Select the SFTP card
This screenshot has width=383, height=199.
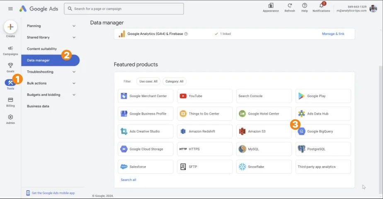pos(205,167)
